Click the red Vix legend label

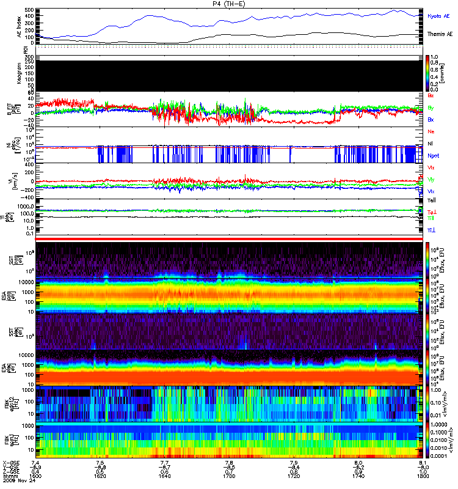431,167
